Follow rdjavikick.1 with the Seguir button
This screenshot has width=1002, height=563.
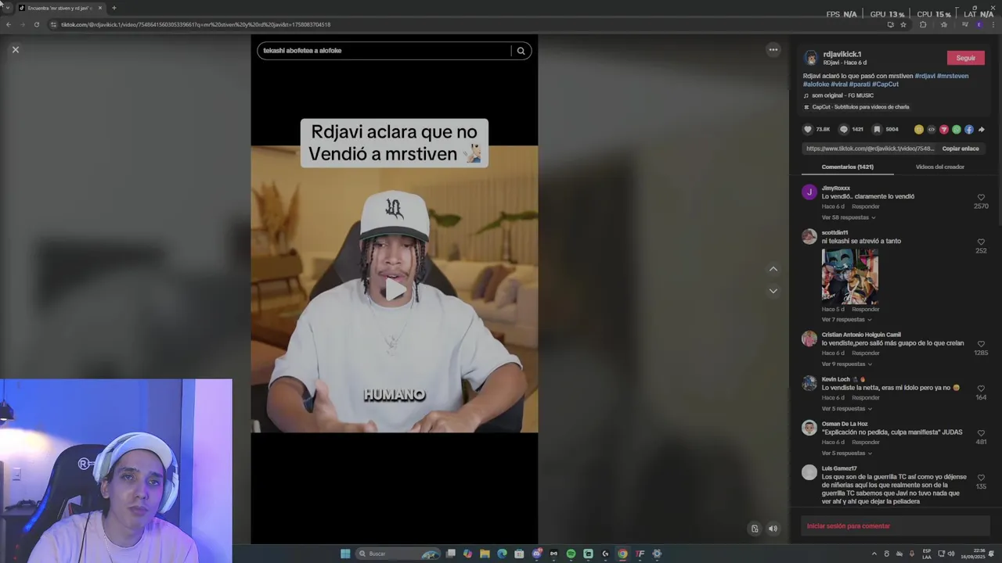coord(965,58)
